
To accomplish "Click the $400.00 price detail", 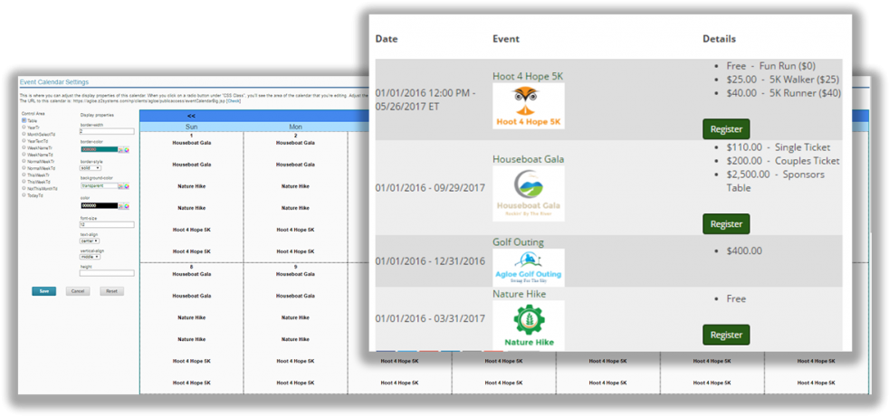I will point(744,251).
